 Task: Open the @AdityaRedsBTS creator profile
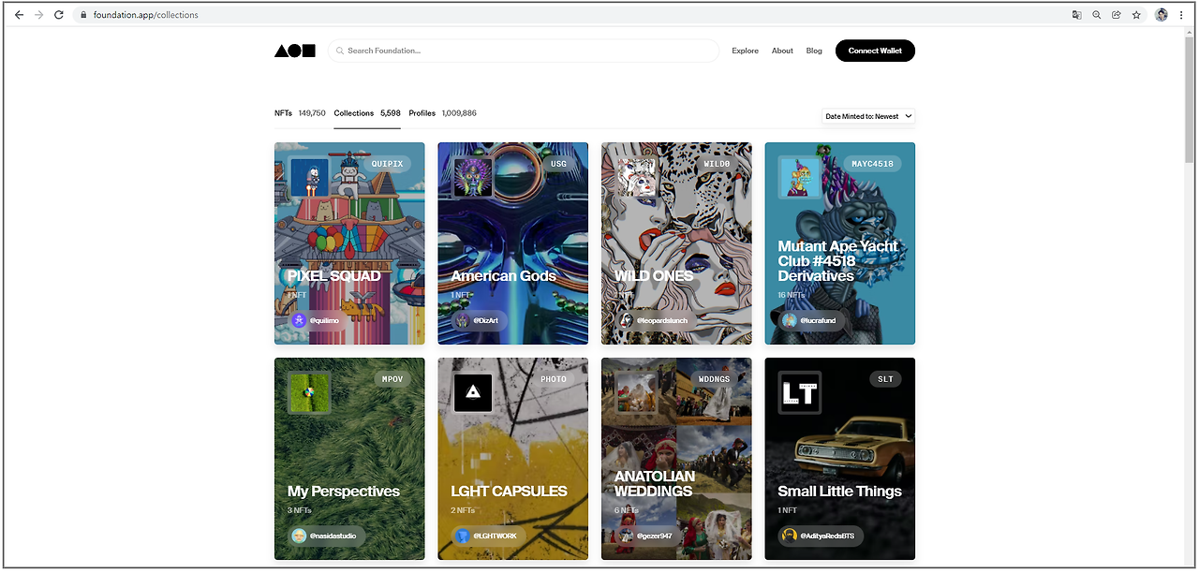click(x=821, y=536)
